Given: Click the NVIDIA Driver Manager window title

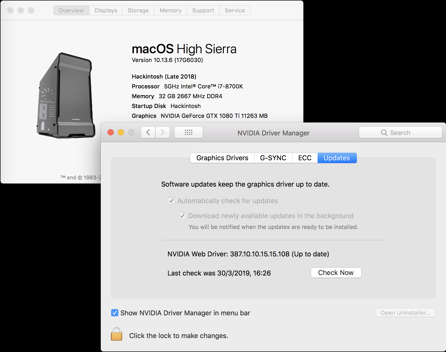Looking at the screenshot, I should (273, 133).
